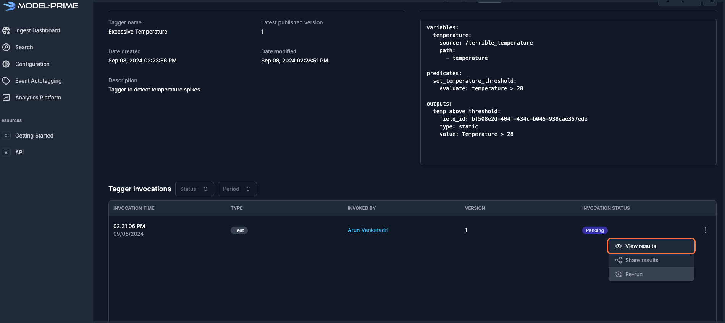Select View results from menu
Image resolution: width=725 pixels, height=323 pixels.
click(651, 246)
